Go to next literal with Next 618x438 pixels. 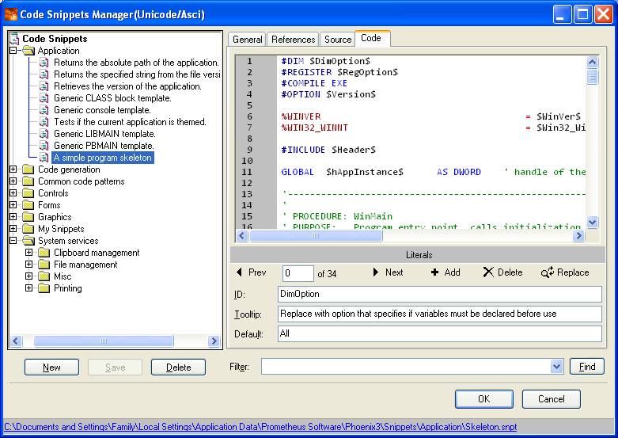pyautogui.click(x=388, y=272)
